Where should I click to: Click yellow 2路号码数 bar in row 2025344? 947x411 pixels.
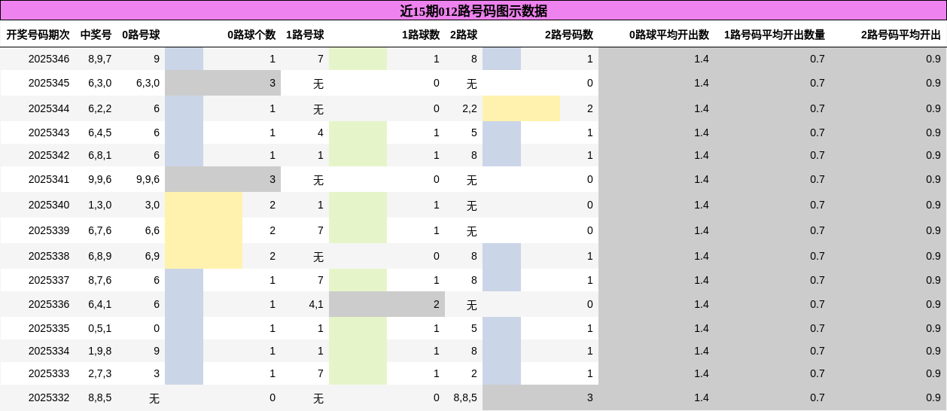(521, 108)
